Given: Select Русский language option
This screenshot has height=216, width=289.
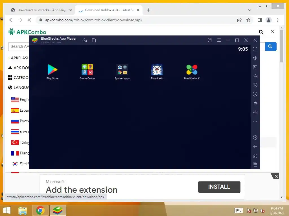Looking at the screenshot, I should [20, 121].
